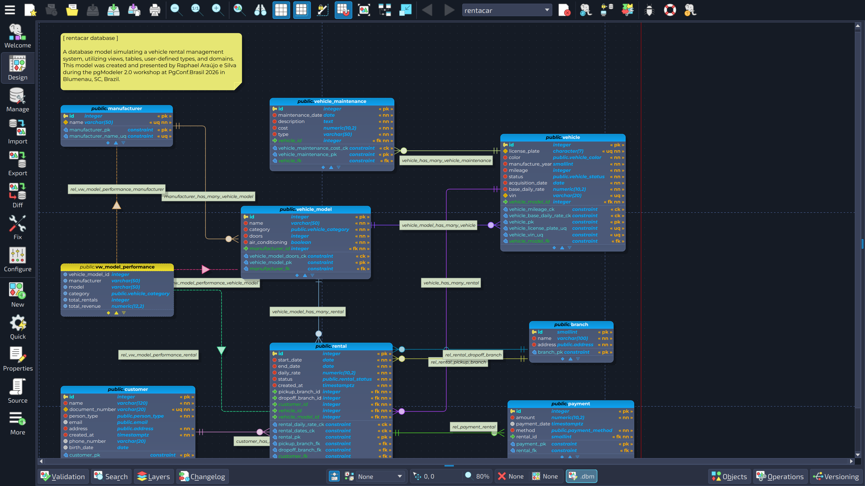Collapse the vehicle_maintenance table using its up triangle
This screenshot has height=486, width=865.
click(331, 167)
